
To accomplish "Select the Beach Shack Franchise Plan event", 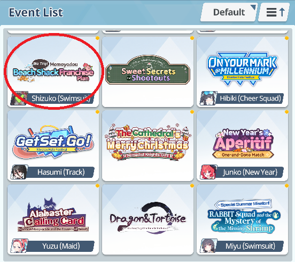I will (53, 72).
